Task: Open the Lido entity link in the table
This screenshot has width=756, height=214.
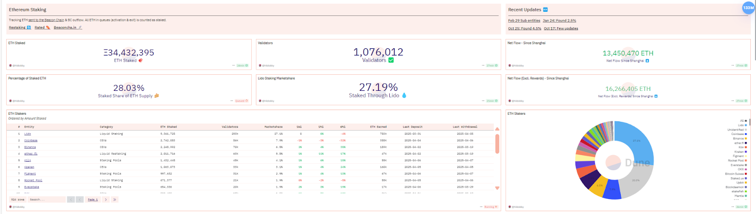Action: coord(27,134)
